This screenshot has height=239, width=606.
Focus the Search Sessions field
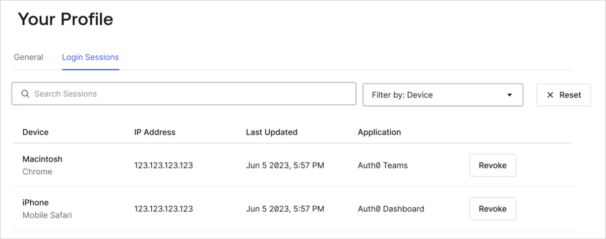click(184, 94)
